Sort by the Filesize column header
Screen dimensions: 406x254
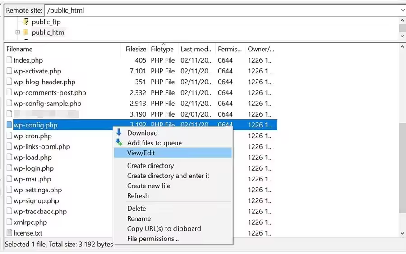134,49
